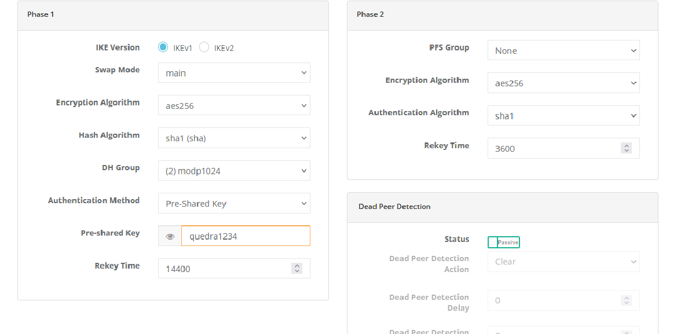Click Phase 1 Rekey Time stepper arrows
The height and width of the screenshot is (334, 677).
(x=297, y=269)
